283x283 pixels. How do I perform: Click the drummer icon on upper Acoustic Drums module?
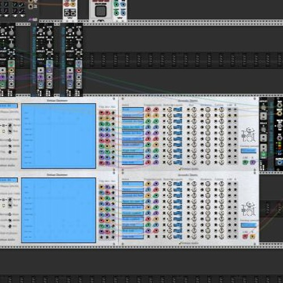pos(248,135)
